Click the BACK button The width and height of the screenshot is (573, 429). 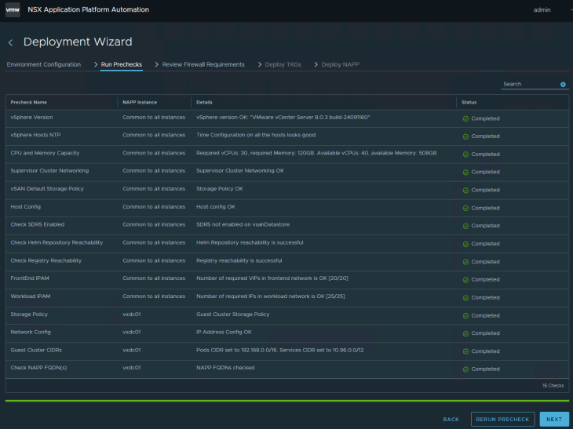click(x=451, y=420)
